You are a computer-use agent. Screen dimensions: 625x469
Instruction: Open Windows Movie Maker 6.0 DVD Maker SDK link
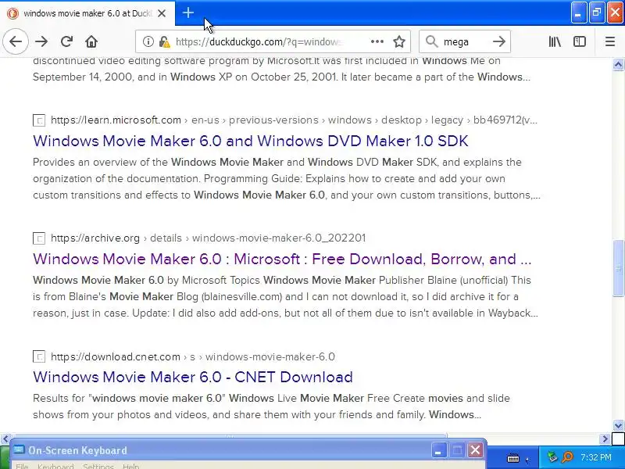point(250,141)
